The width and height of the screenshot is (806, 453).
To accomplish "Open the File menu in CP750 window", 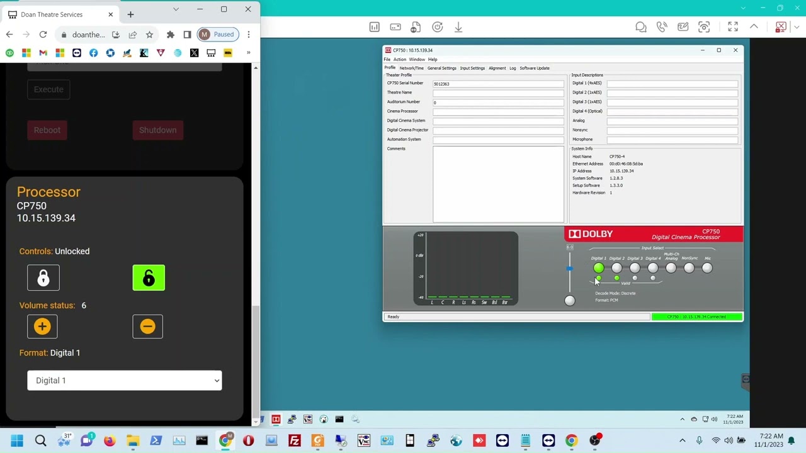I will click(387, 60).
